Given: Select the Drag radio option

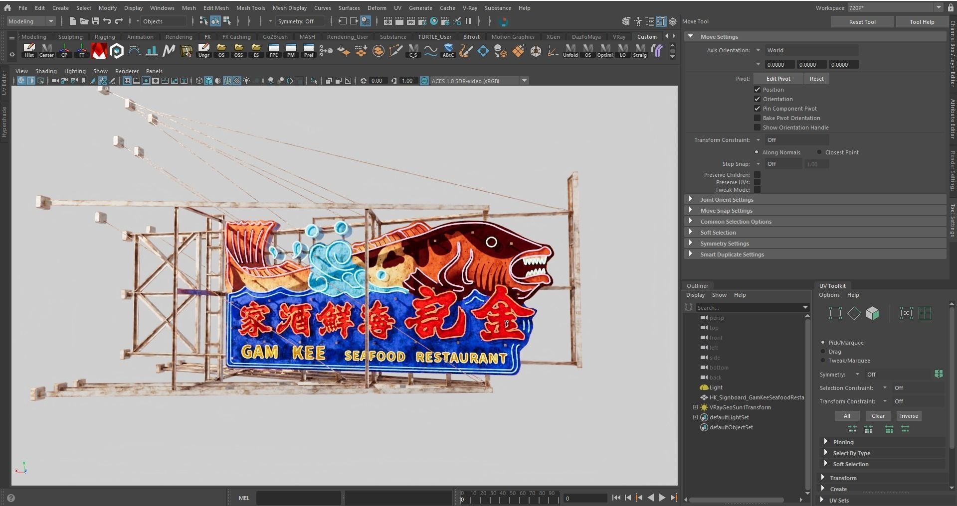Looking at the screenshot, I should coord(823,352).
